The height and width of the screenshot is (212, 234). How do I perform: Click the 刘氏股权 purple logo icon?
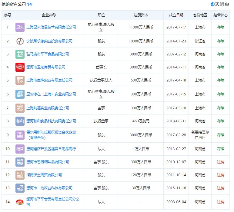(x=20, y=135)
